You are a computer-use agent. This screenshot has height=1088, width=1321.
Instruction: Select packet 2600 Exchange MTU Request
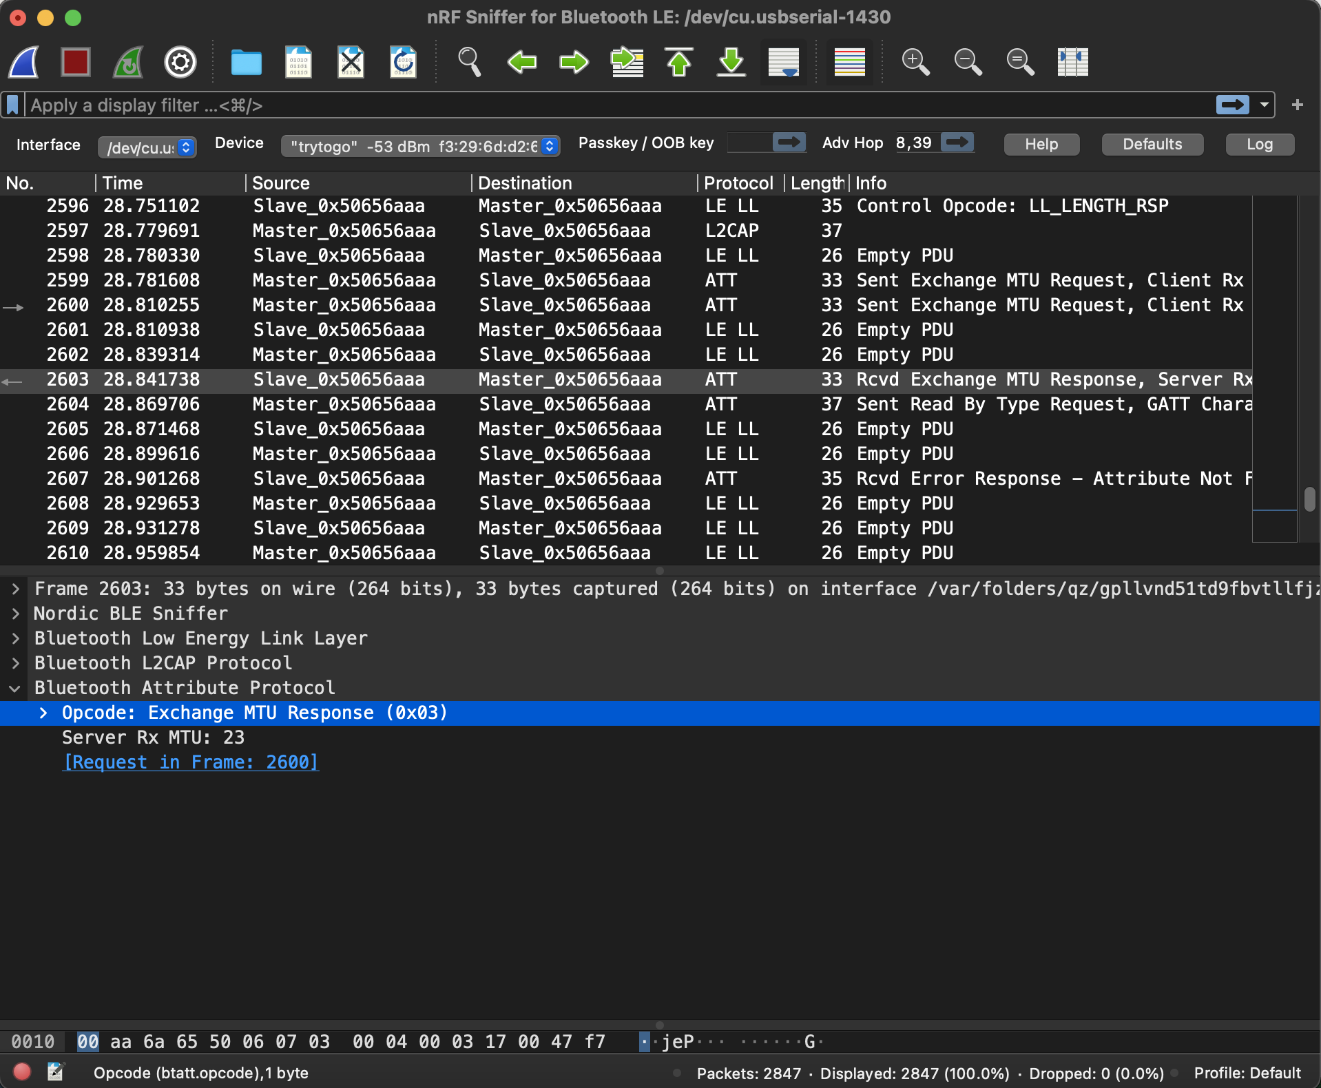click(625, 305)
